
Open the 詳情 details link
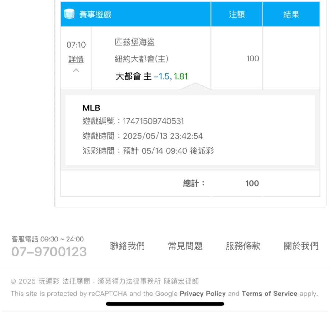pos(76,59)
